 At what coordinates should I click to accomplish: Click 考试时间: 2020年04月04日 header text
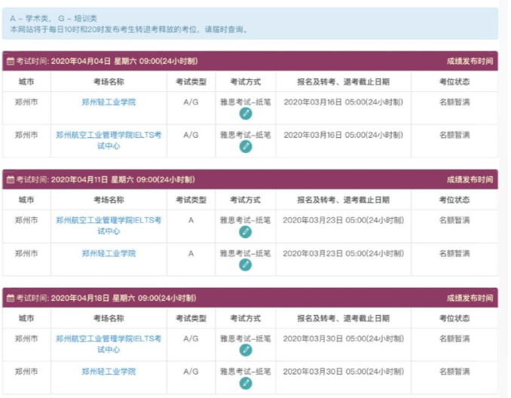pyautogui.click(x=107, y=61)
